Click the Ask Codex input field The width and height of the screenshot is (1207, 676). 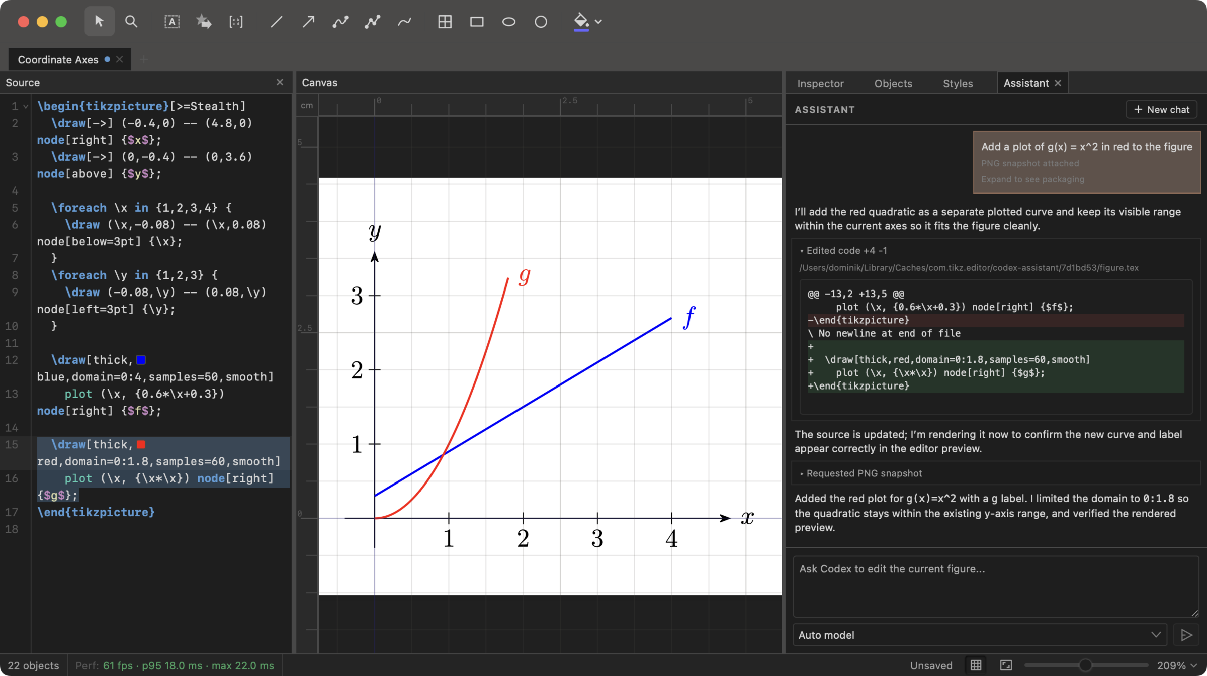tap(996, 586)
